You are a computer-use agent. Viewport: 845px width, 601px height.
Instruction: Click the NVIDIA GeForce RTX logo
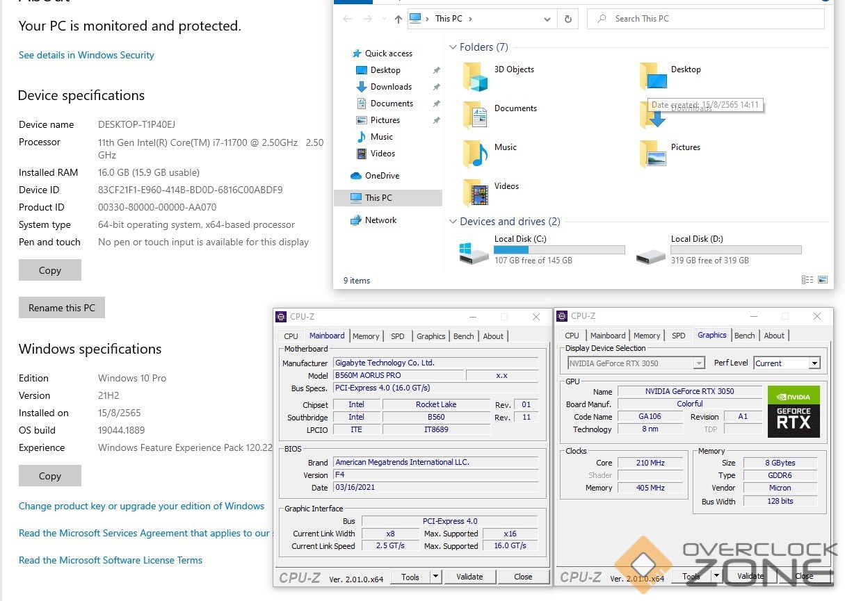coord(794,411)
